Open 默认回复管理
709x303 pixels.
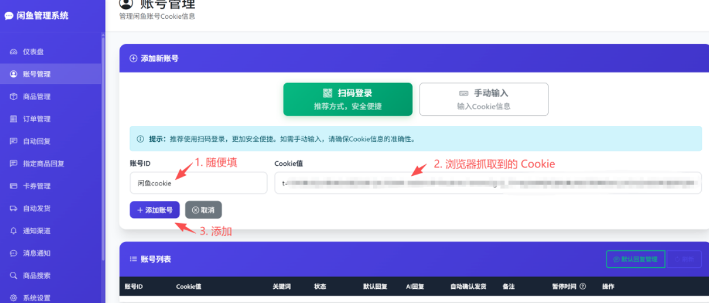click(x=635, y=259)
